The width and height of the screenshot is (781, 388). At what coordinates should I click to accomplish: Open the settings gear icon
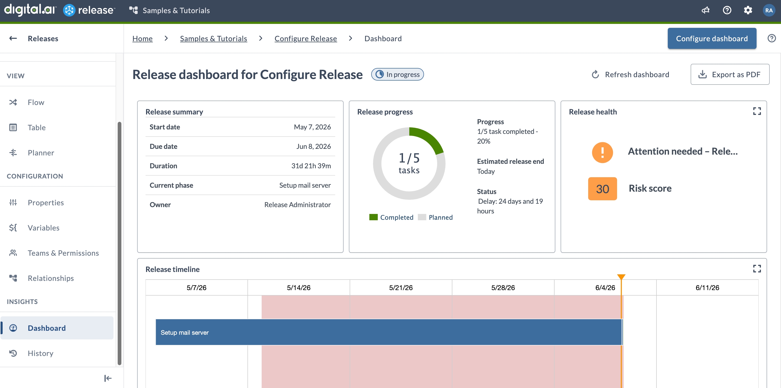coord(748,10)
